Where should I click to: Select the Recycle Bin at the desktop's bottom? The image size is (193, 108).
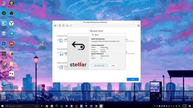tap(4, 96)
